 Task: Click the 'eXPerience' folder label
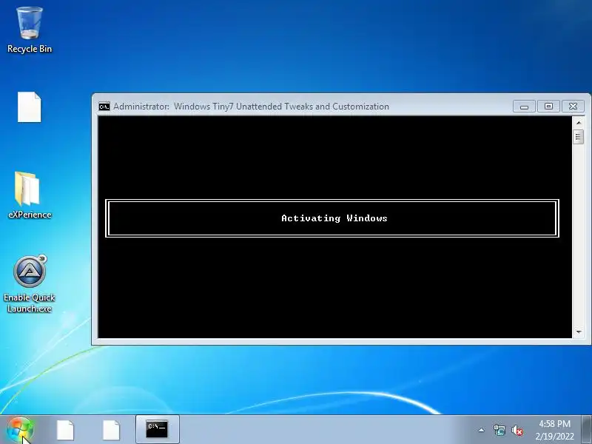point(30,215)
